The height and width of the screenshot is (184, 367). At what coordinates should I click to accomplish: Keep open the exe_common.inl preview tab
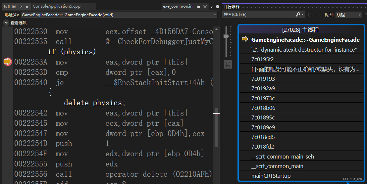tap(198, 7)
